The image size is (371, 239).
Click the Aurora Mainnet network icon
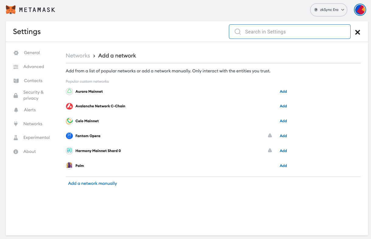pyautogui.click(x=69, y=91)
